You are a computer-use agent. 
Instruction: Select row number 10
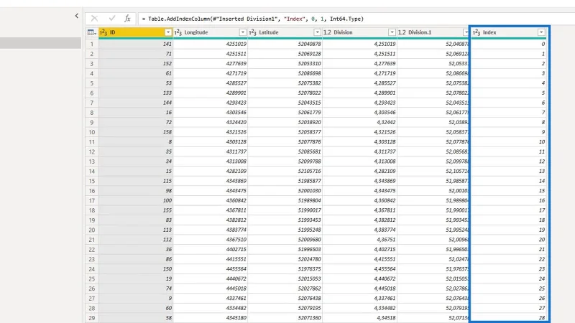click(x=92, y=132)
